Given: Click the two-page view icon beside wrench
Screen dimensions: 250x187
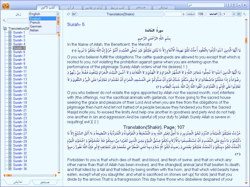Looking at the screenshot, I should 239,14.
